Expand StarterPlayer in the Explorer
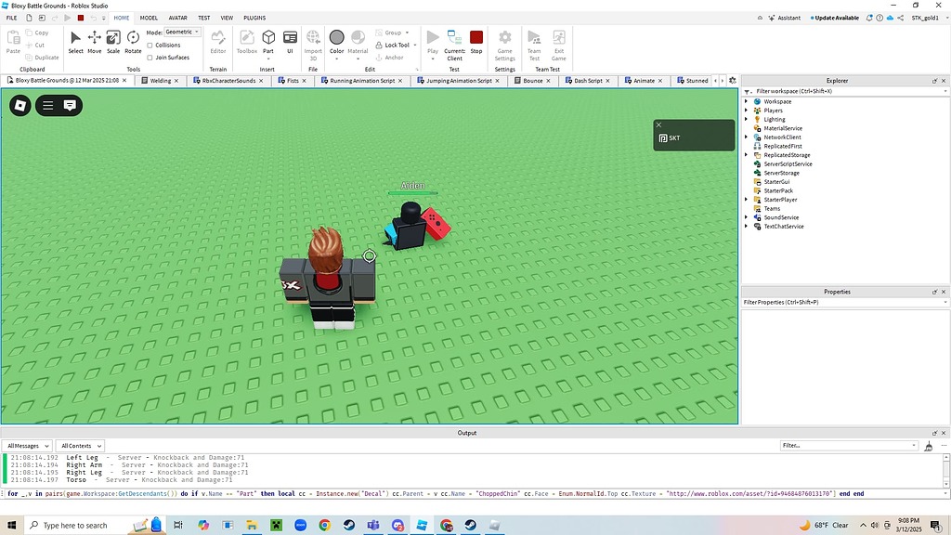Screen dimensions: 951x535 coord(748,199)
